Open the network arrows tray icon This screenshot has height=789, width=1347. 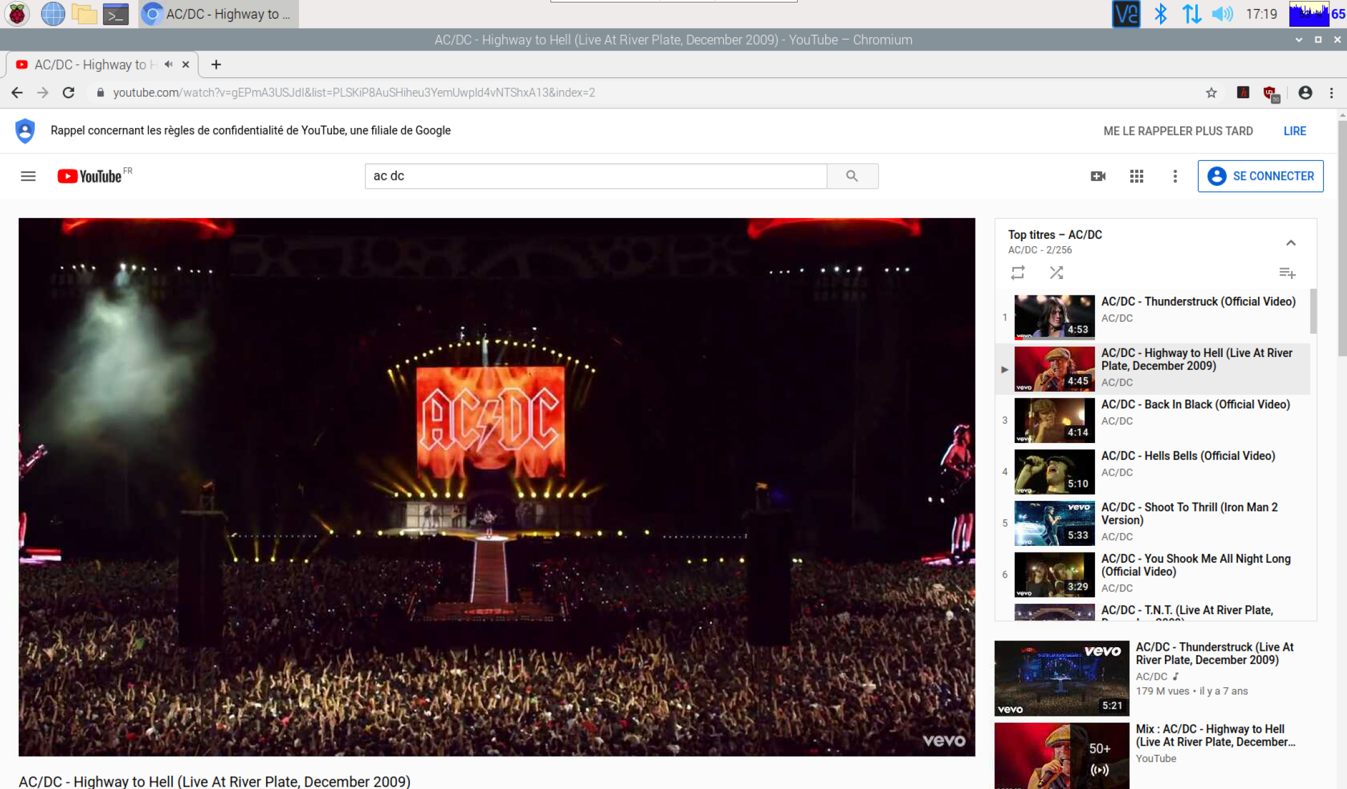click(1191, 13)
